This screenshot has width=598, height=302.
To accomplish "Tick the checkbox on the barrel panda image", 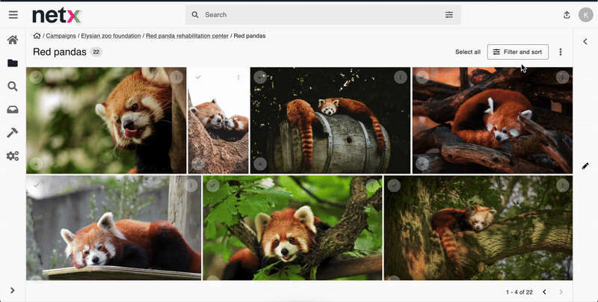I will (x=260, y=77).
